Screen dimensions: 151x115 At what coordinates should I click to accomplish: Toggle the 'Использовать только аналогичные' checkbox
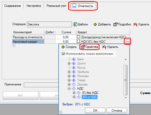63,54
